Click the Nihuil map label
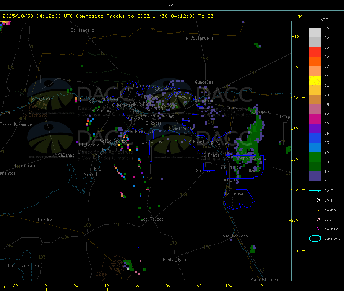This screenshot has height=291, width=344. [90, 174]
